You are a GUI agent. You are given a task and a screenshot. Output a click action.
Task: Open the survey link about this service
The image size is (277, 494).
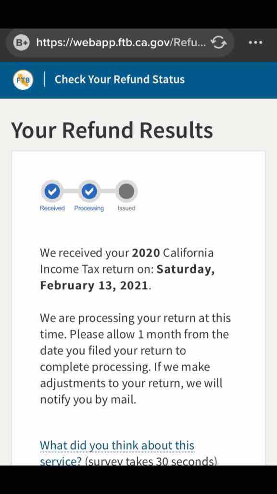point(117,445)
